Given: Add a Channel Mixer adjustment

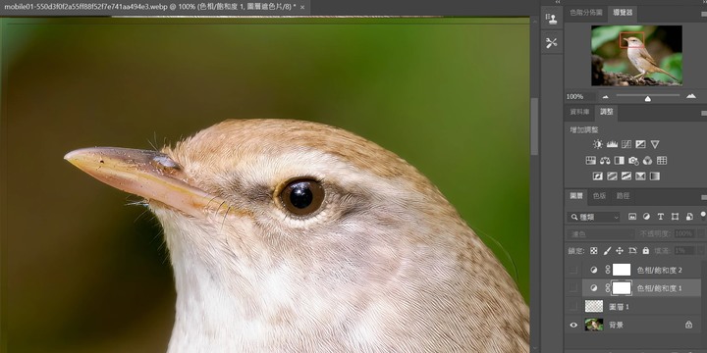Looking at the screenshot, I should (x=647, y=160).
